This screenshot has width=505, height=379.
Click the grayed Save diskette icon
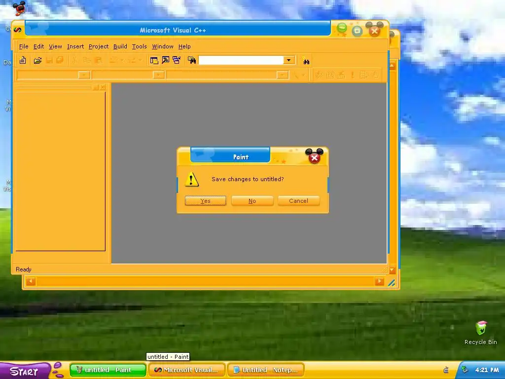(49, 60)
